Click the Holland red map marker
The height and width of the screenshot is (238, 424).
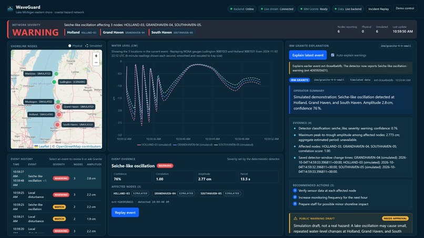pyautogui.click(x=59, y=115)
